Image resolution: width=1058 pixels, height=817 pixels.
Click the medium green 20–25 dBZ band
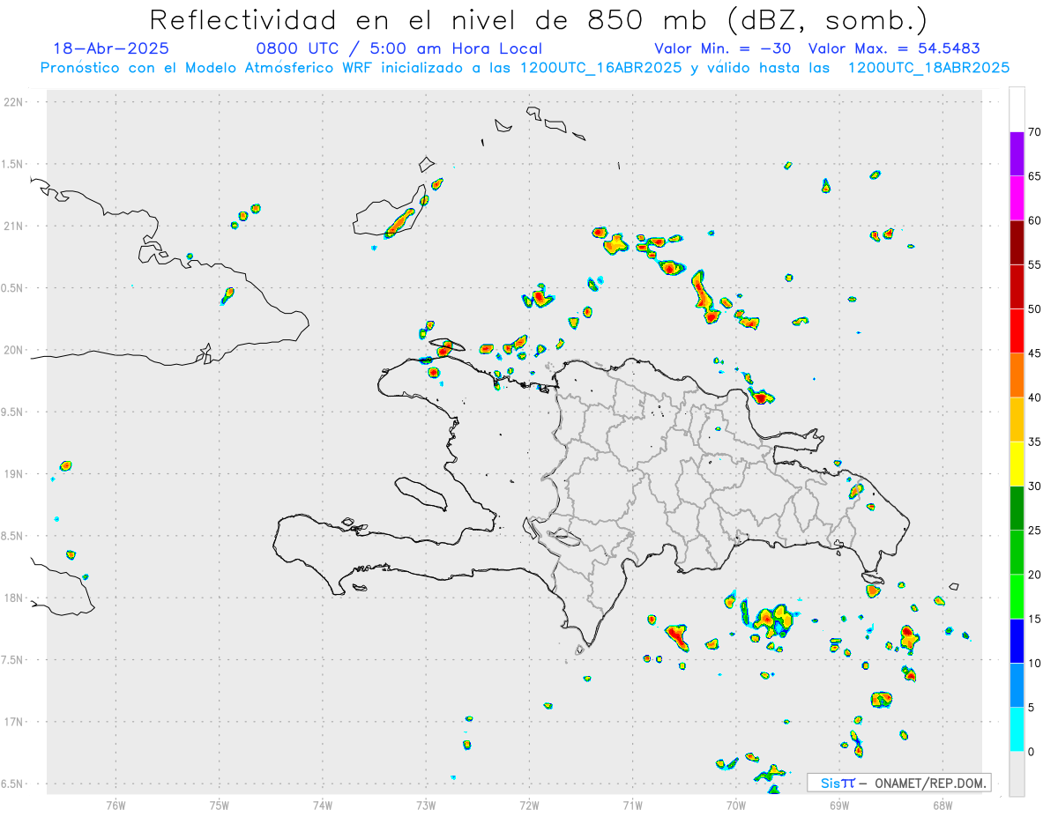pyautogui.click(x=1017, y=553)
